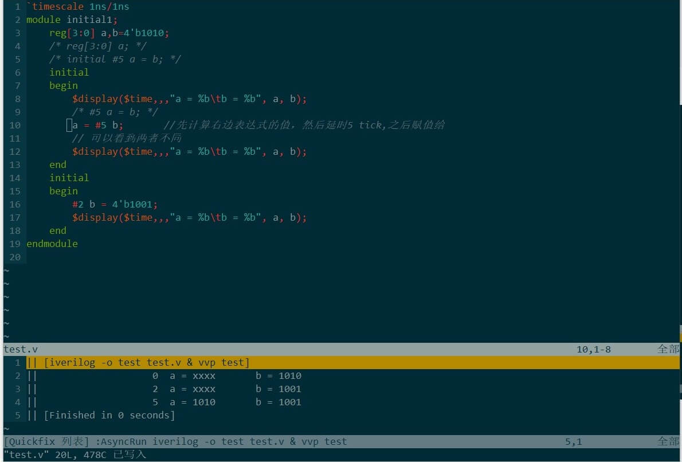Click the '"test.v" 20L, 478C 已写入' message
The image size is (682, 462).
point(75,455)
